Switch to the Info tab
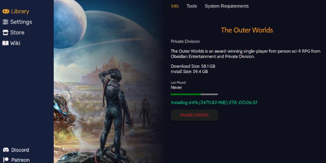 [175, 6]
